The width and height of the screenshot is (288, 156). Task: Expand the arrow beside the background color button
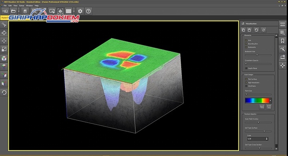coord(74,11)
